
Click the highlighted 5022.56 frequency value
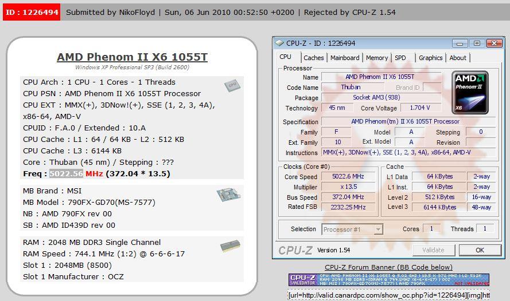(x=66, y=173)
